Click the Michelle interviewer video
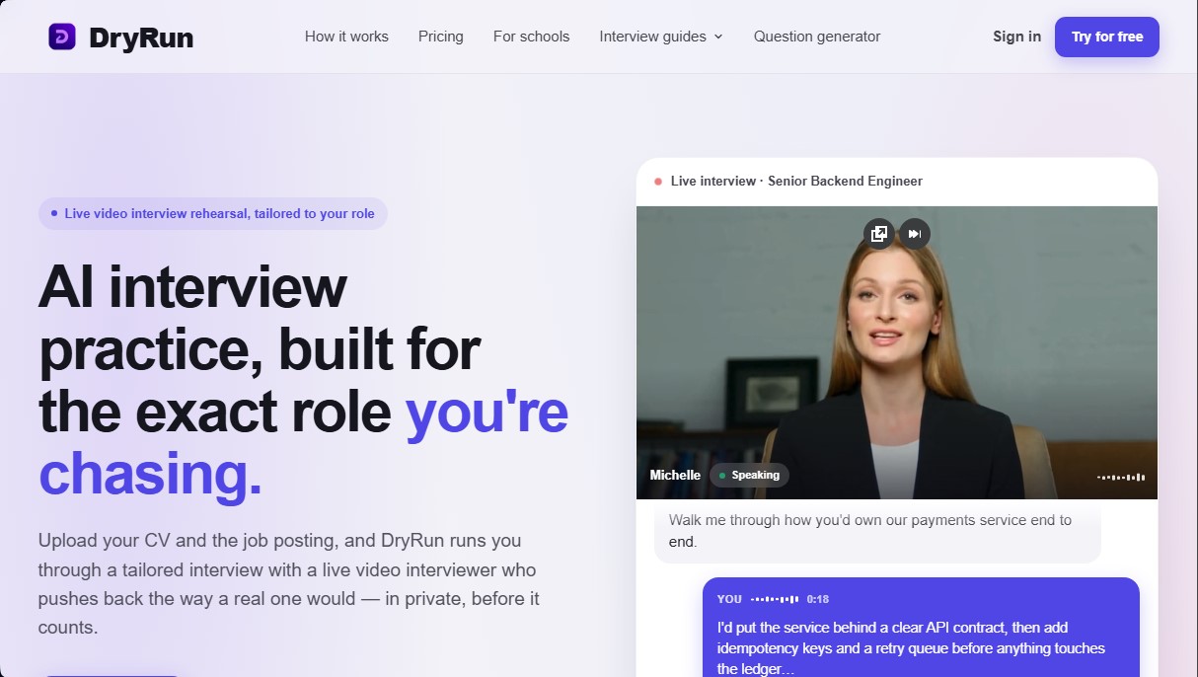 tap(897, 352)
